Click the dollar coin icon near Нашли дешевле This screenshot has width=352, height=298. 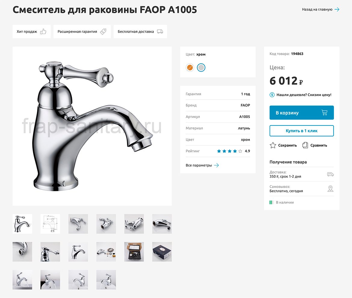pos(272,95)
